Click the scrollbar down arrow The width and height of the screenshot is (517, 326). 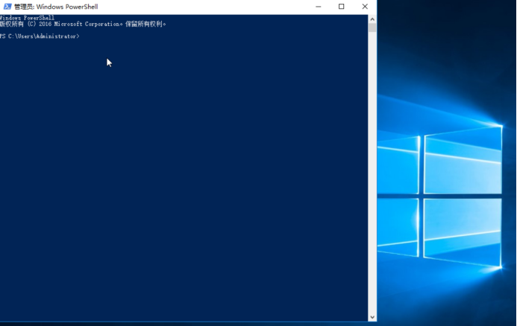click(x=372, y=317)
